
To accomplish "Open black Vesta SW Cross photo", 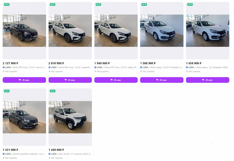I will click(24, 31).
